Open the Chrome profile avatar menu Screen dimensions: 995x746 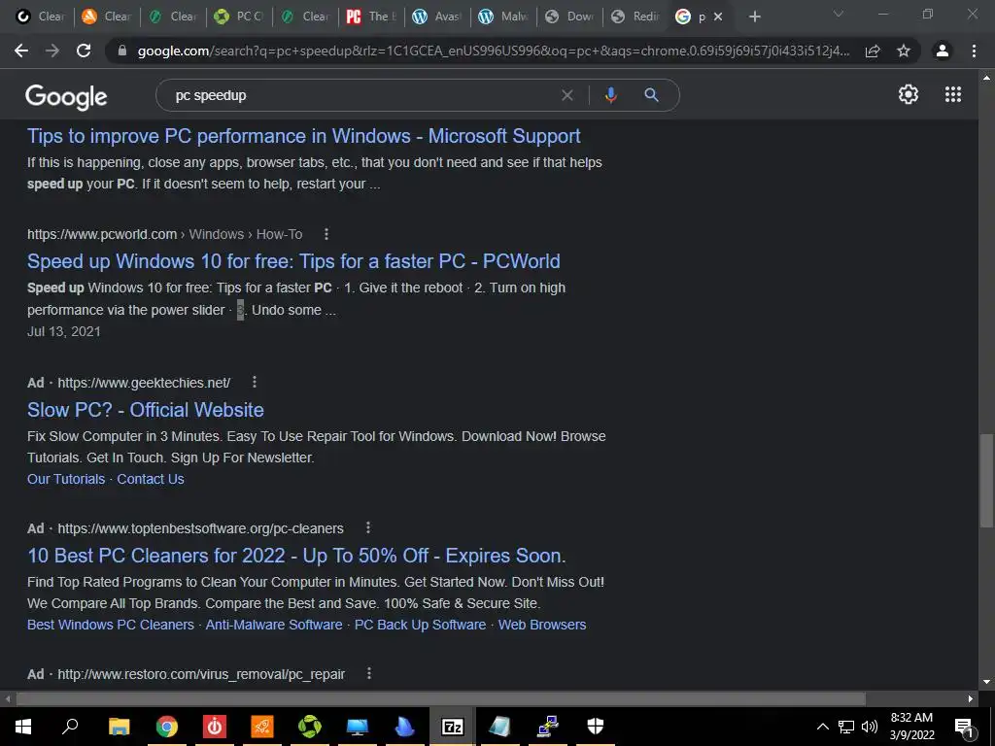click(x=943, y=51)
